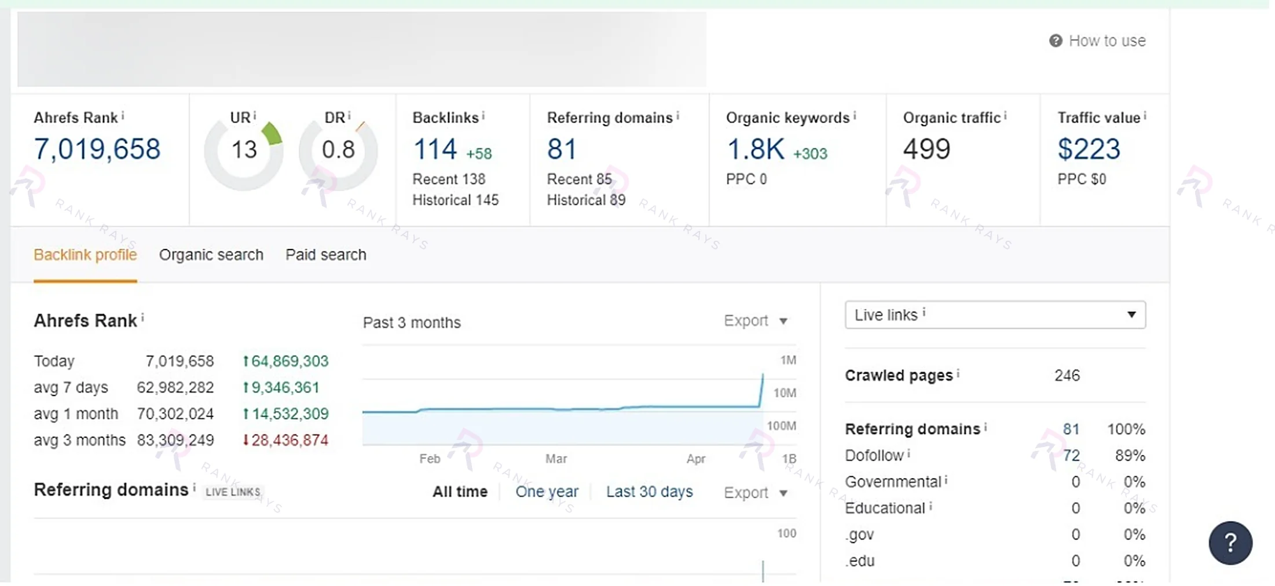Screen dimensions: 1275x586
Task: Open Backlinks count 114
Action: [435, 149]
